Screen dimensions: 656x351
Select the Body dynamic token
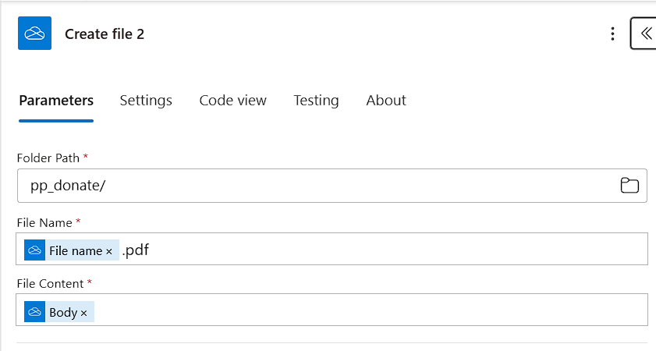(62, 312)
